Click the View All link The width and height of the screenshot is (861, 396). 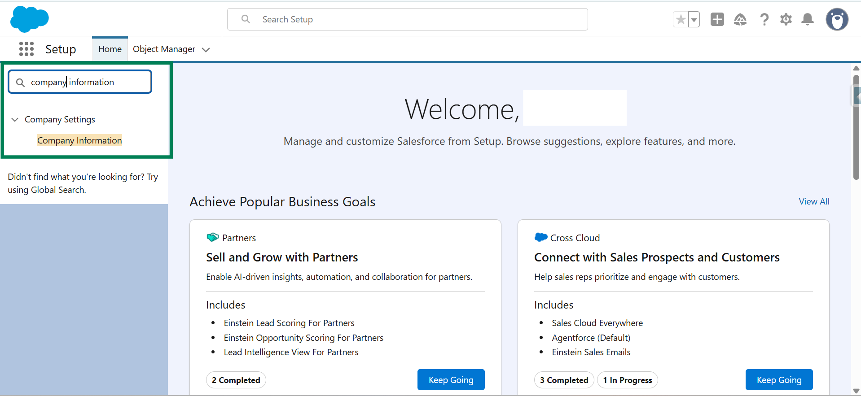pyautogui.click(x=813, y=201)
